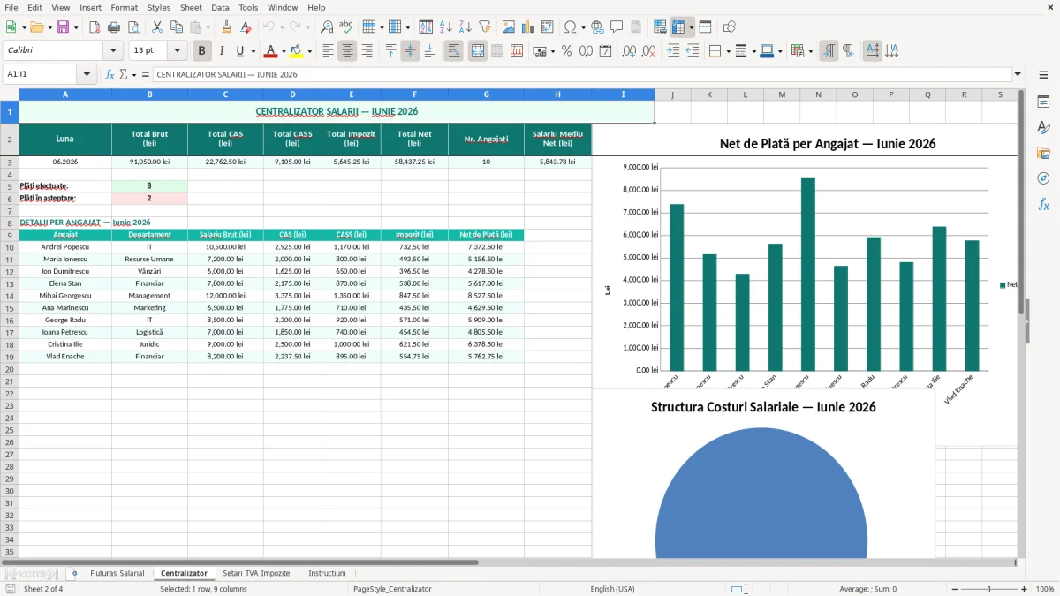Open the Format menu

point(124,7)
